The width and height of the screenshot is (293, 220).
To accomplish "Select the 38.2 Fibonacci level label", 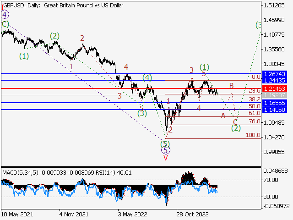I will click(255, 99).
